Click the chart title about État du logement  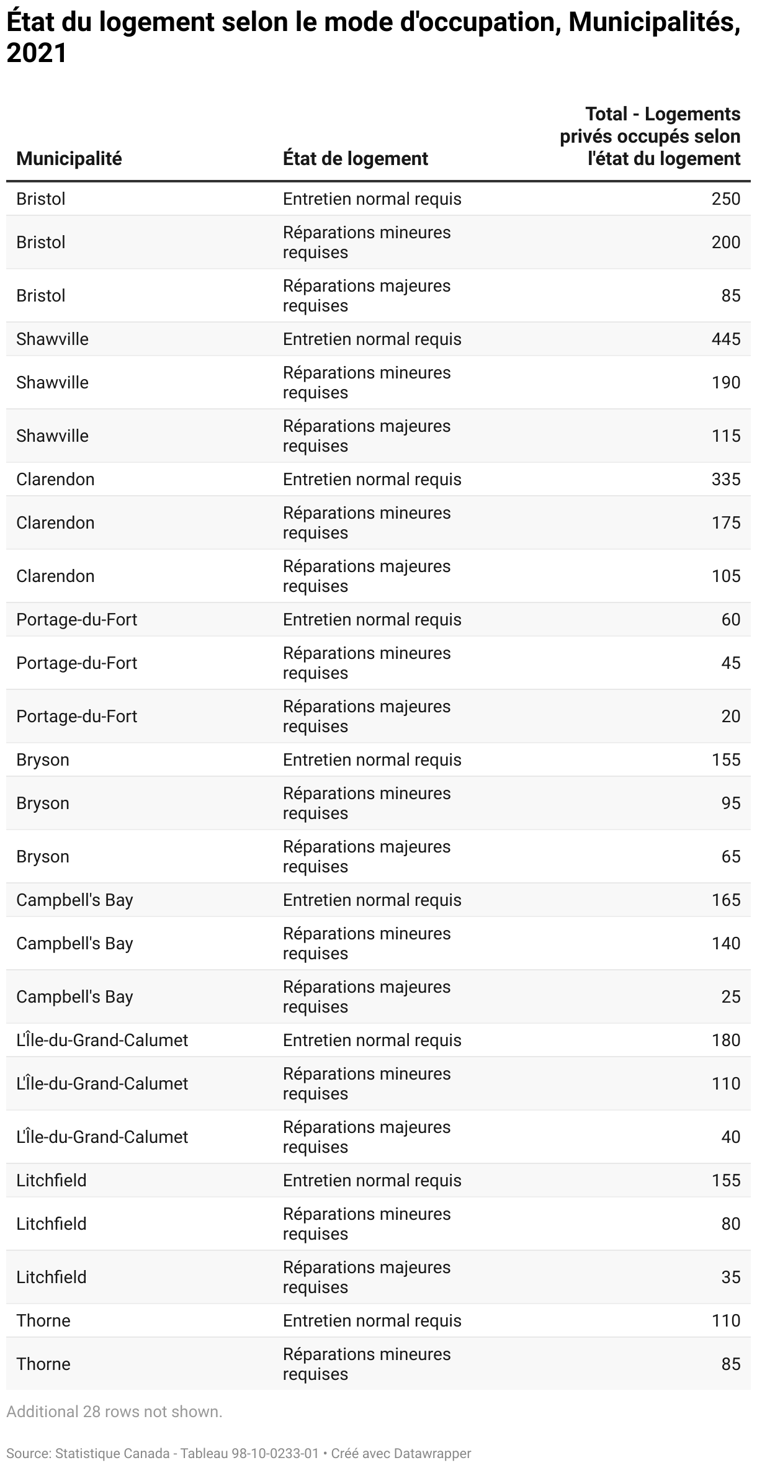372,38
